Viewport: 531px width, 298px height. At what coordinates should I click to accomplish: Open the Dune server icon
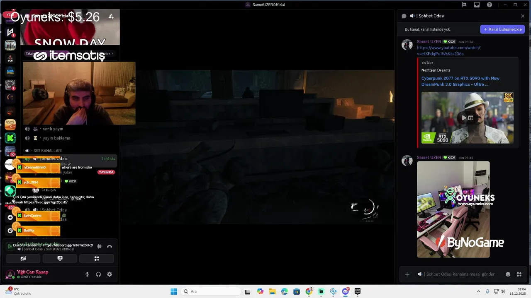click(10, 124)
